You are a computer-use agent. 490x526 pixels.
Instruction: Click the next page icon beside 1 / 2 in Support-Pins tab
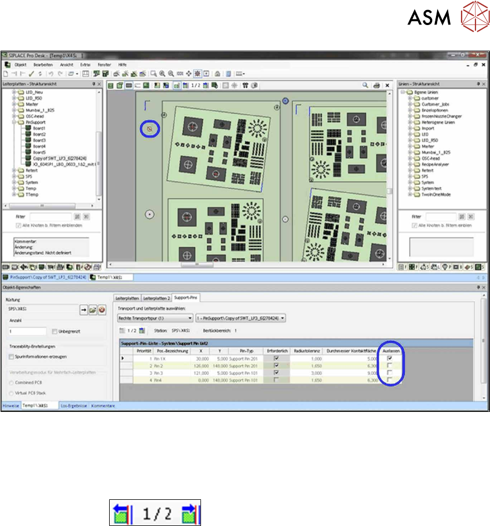pyautogui.click(x=142, y=331)
